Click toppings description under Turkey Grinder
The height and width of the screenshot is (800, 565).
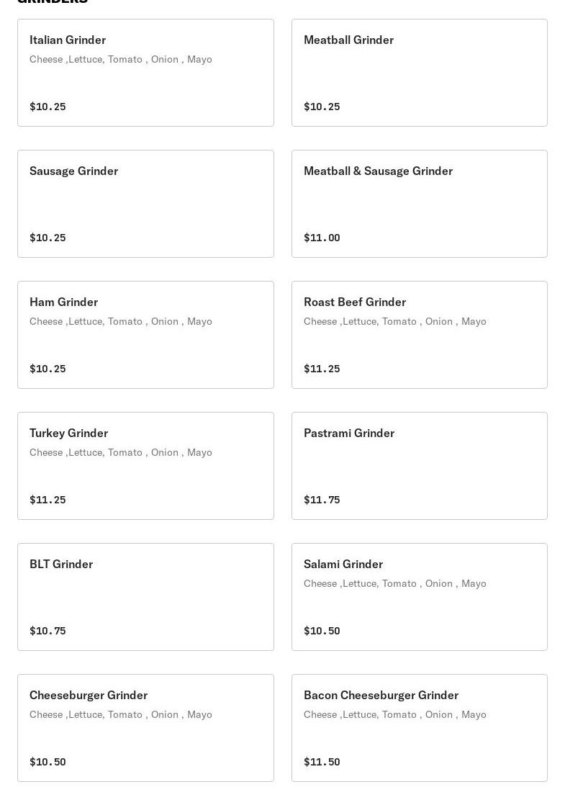click(121, 453)
